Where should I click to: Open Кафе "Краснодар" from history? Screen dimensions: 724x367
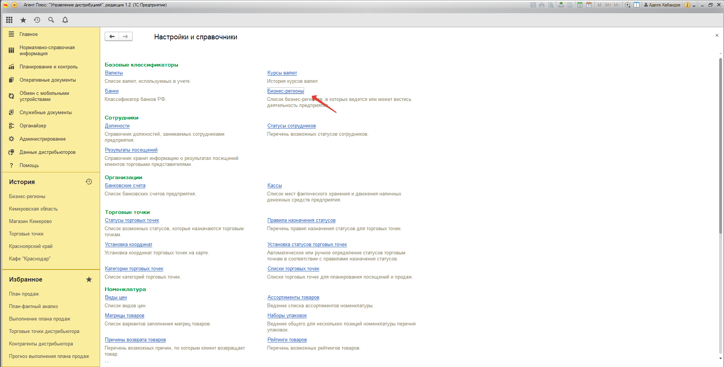click(x=30, y=259)
